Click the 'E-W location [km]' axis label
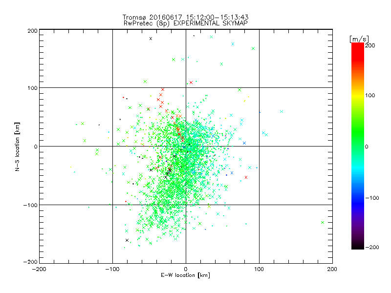391x293 pixels. pyautogui.click(x=185, y=275)
